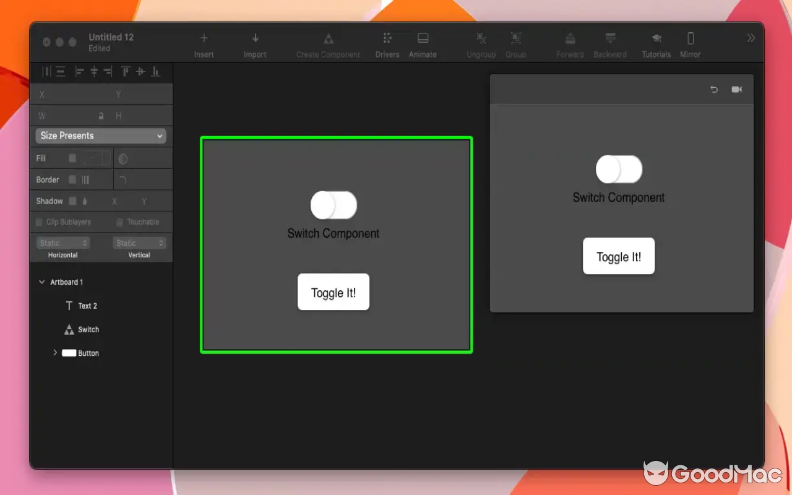Flip the switch component in the preview window

click(619, 168)
